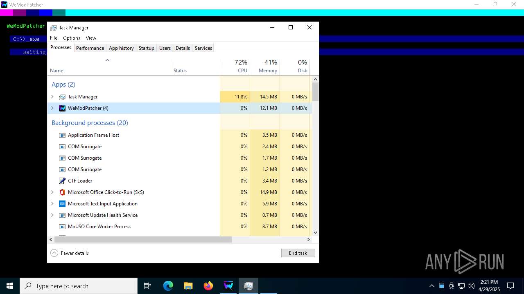Expand the WeModPatcher (4) process group
Screen dimensions: 524x294
coord(52,108)
